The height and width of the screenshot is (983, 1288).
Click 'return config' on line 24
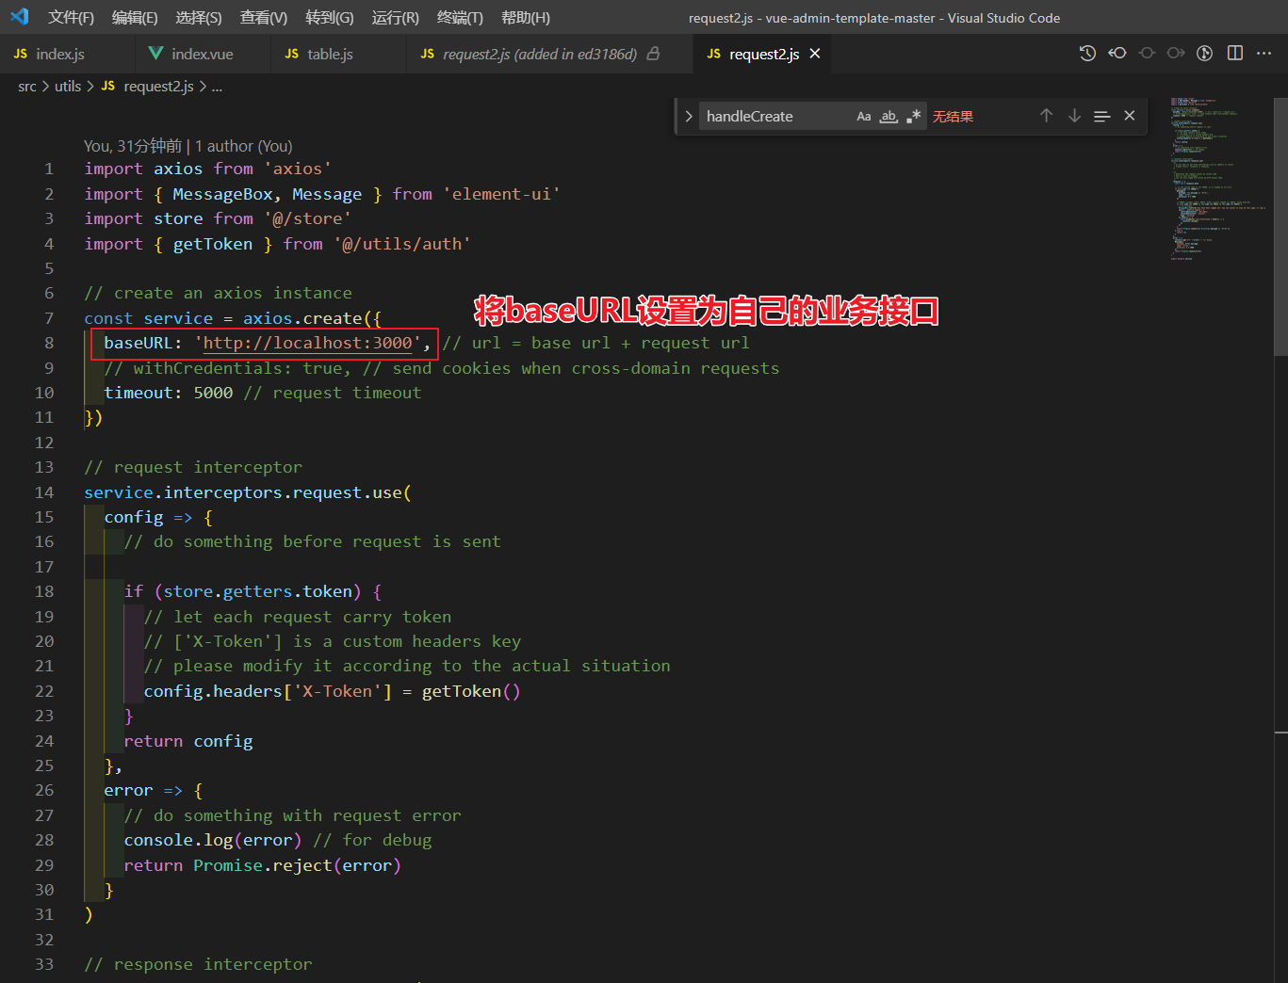point(188,741)
